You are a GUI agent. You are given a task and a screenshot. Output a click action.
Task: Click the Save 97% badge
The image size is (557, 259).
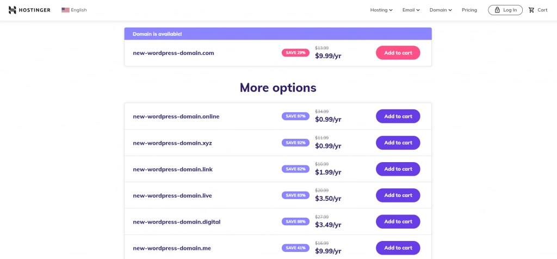pyautogui.click(x=295, y=116)
